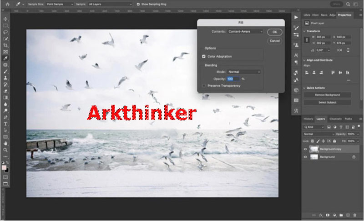The width and height of the screenshot is (364, 221).
Task: Select the Horizontal Type tool
Action: point(5,124)
